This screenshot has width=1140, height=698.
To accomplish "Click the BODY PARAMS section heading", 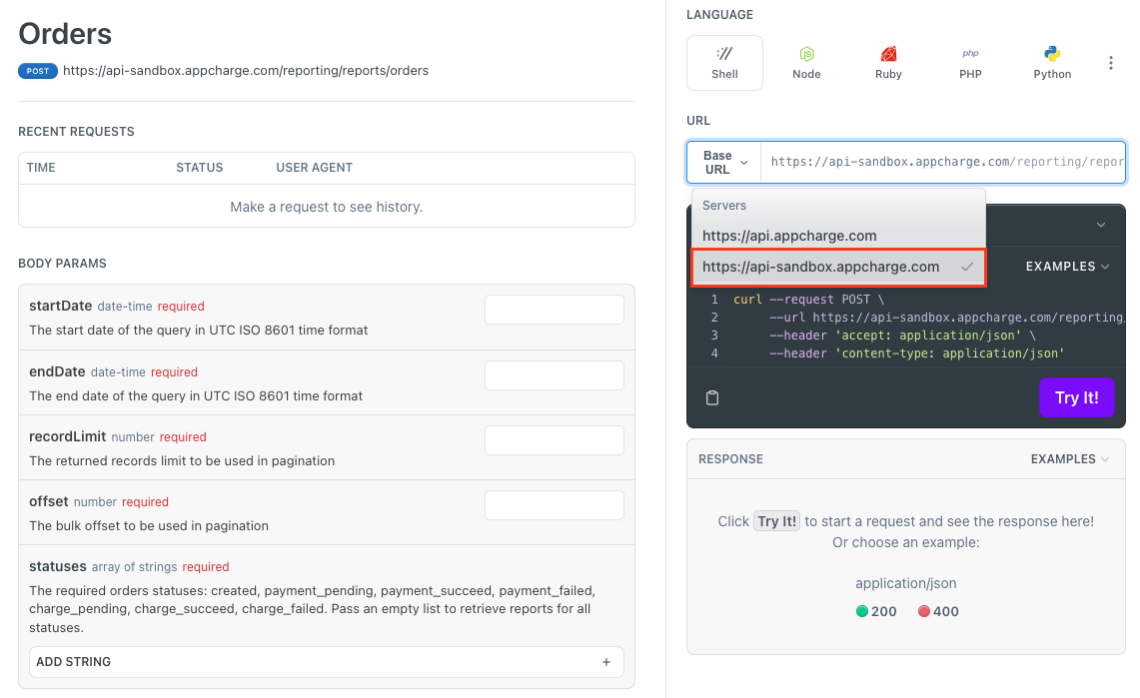I will pos(62,264).
